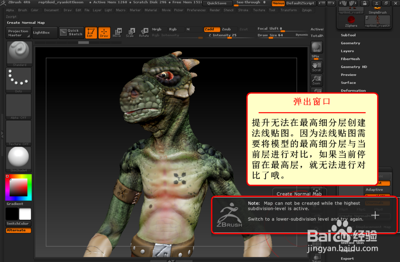Toggle Zadd sculpt mode
Screen dimensions: 400x262
pos(212,29)
